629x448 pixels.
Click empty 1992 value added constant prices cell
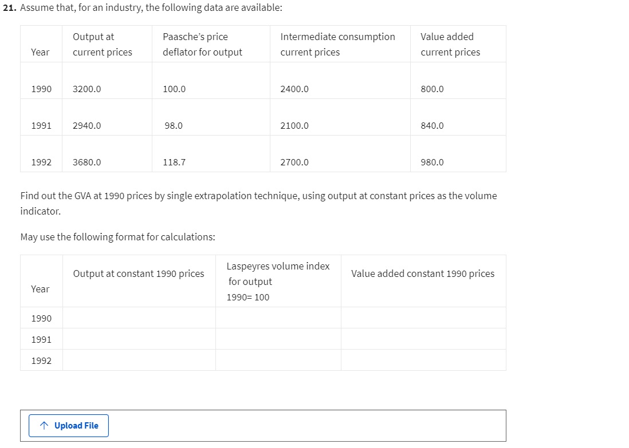(x=423, y=360)
